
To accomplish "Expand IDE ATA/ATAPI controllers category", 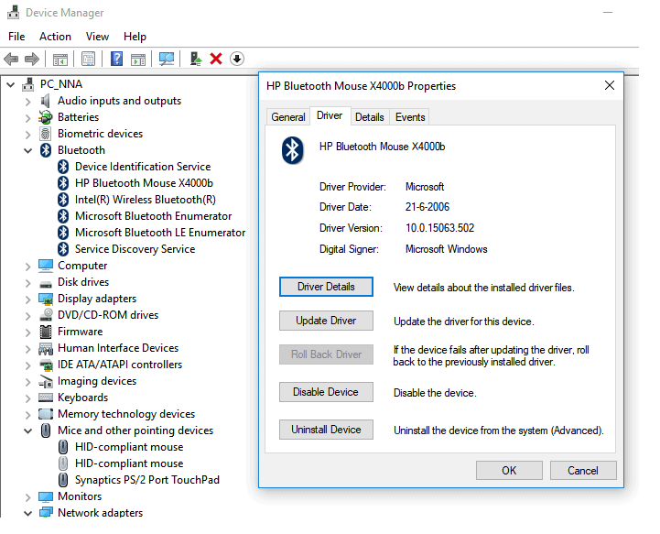I will click(27, 365).
